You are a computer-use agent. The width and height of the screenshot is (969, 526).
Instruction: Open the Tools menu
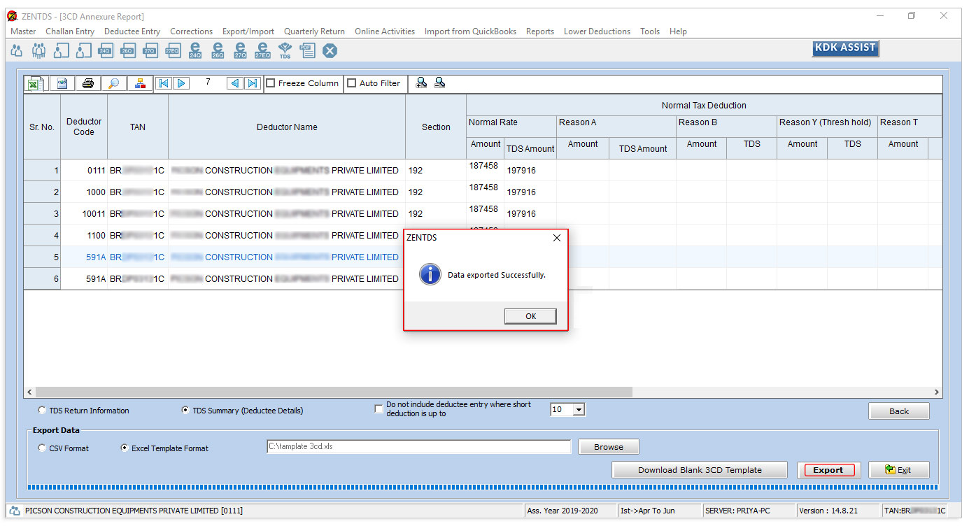tap(650, 31)
